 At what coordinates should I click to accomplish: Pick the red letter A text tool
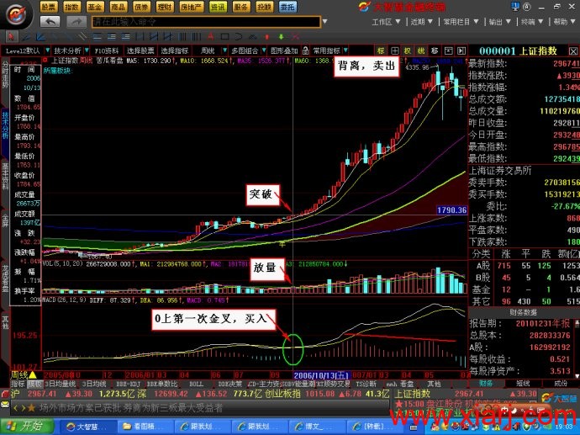point(210,37)
